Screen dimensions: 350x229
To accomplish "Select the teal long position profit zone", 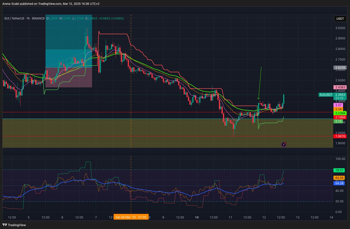I will [69, 41].
